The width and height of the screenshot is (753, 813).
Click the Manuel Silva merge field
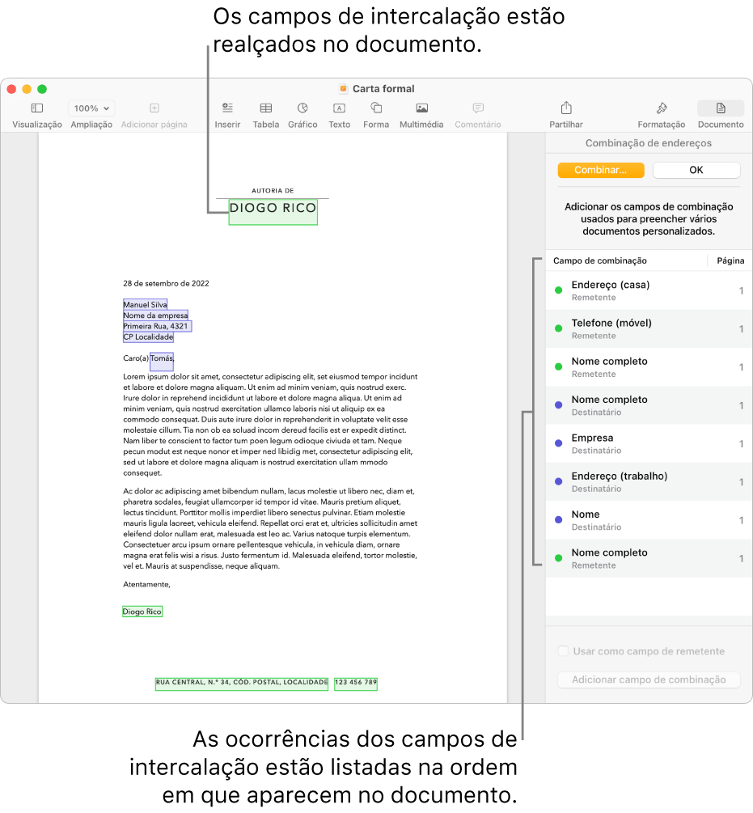pyautogui.click(x=145, y=304)
